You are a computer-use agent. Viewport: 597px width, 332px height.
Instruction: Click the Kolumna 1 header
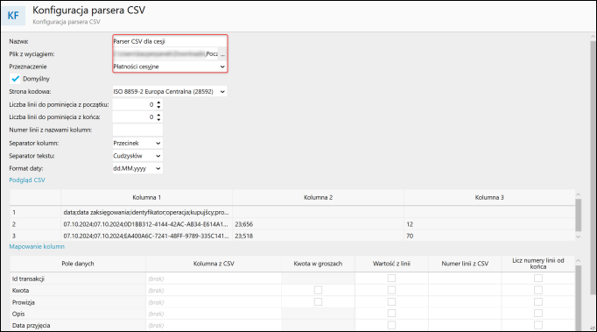[146, 197]
